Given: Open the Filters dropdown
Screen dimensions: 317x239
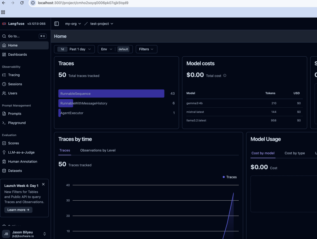Looking at the screenshot, I should click(146, 49).
